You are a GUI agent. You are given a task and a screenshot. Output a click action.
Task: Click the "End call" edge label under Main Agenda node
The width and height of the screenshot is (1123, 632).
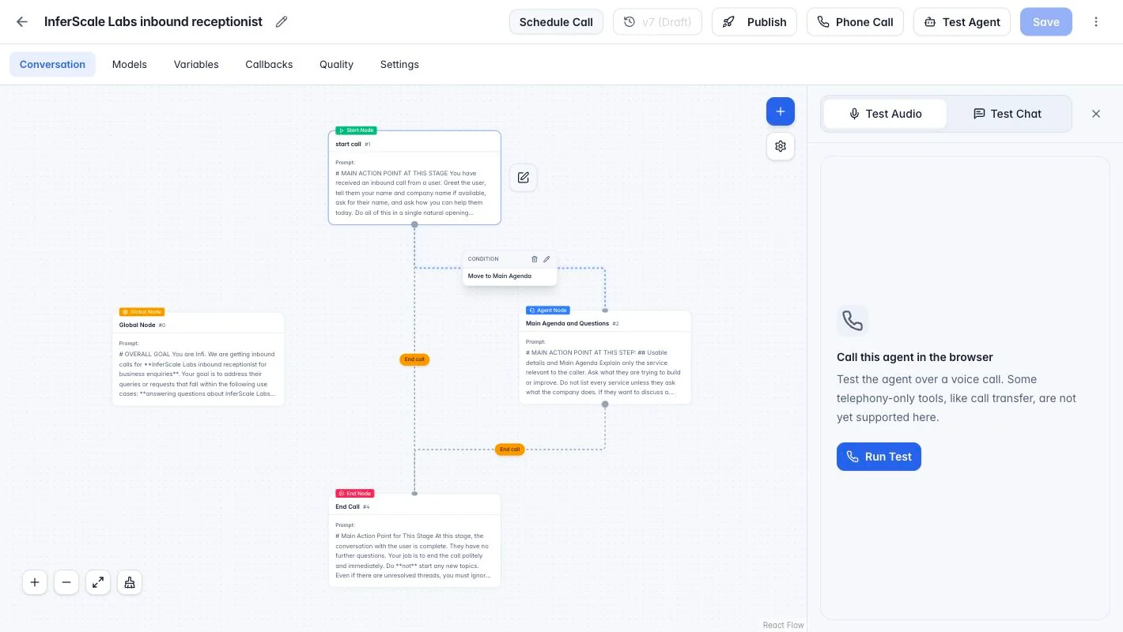coord(510,450)
